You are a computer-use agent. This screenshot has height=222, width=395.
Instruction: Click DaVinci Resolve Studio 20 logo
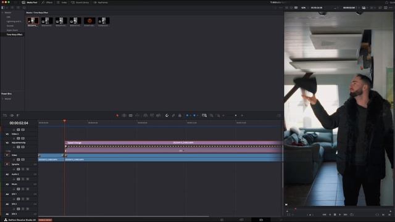[6, 220]
